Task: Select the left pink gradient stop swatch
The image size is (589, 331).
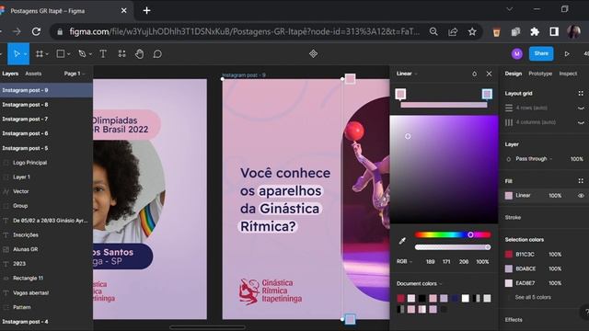Action: pos(400,94)
